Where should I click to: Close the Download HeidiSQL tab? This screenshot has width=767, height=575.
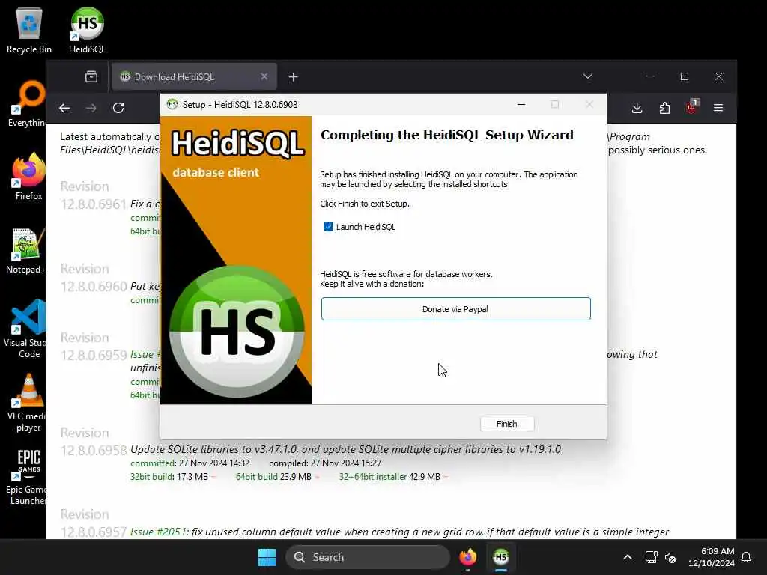coord(264,77)
